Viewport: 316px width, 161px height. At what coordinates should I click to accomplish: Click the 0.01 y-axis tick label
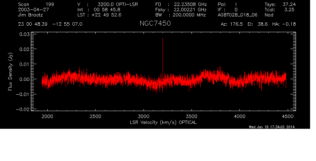[24, 64]
